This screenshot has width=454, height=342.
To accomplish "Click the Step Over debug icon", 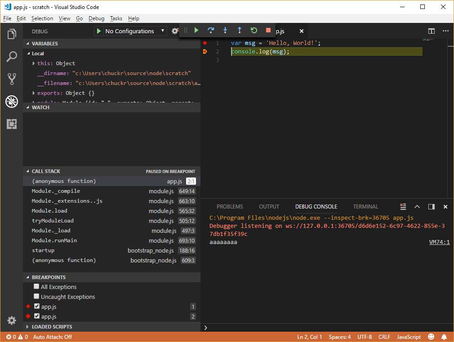I will click(x=211, y=30).
